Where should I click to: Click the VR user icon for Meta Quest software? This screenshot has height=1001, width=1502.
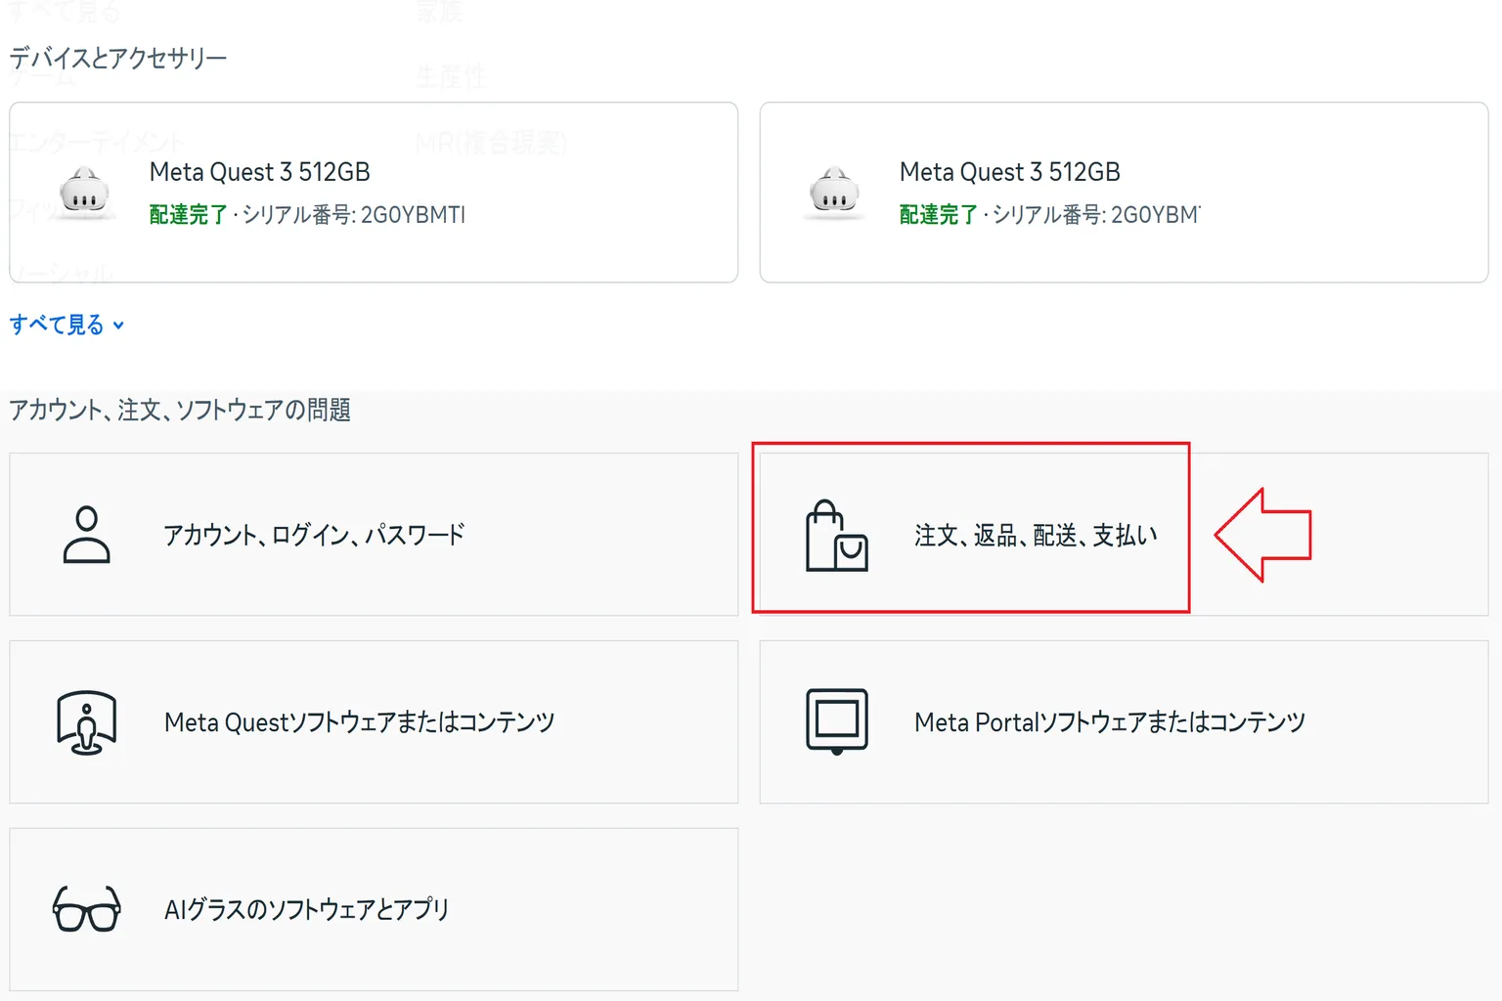coord(87,722)
